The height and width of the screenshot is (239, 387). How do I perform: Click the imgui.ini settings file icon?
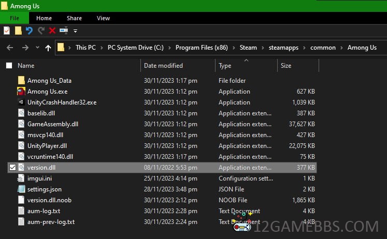(21, 178)
